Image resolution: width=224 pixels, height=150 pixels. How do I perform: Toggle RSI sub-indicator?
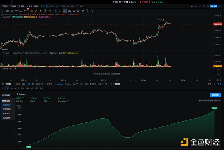tap(86, 84)
